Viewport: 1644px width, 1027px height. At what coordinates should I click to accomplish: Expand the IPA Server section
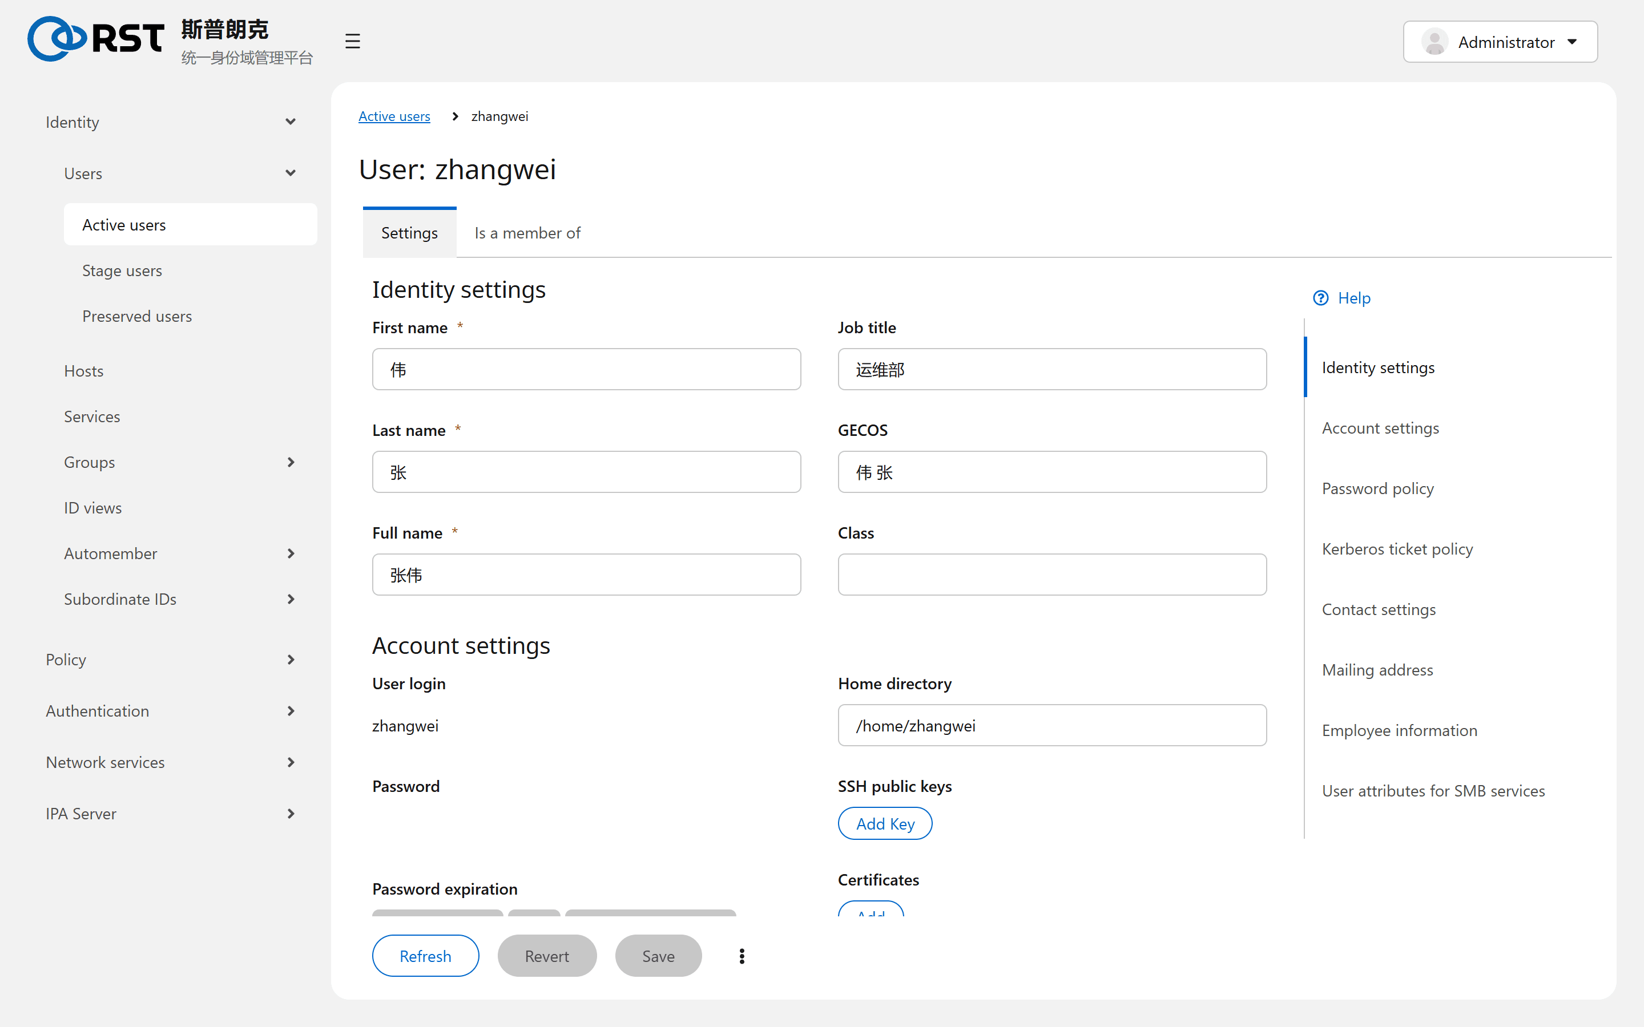click(171, 813)
